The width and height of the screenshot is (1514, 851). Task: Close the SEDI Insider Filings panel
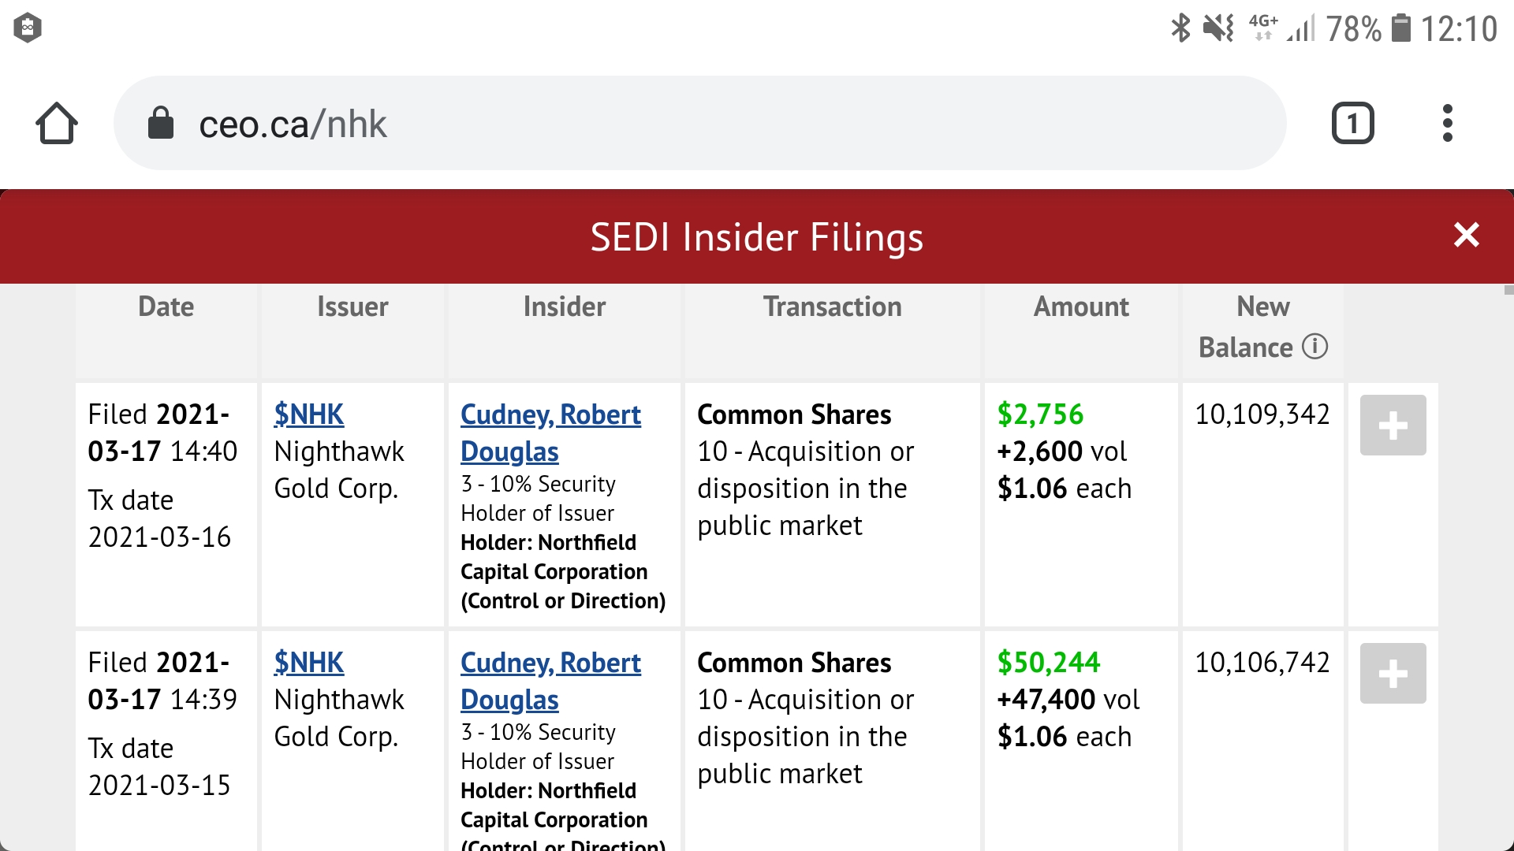point(1466,235)
